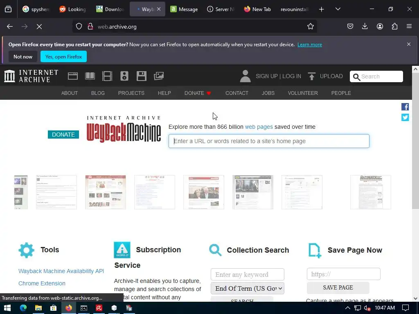Switch to the PCWin Download tab
This screenshot has height=314, width=419.
(x=110, y=9)
